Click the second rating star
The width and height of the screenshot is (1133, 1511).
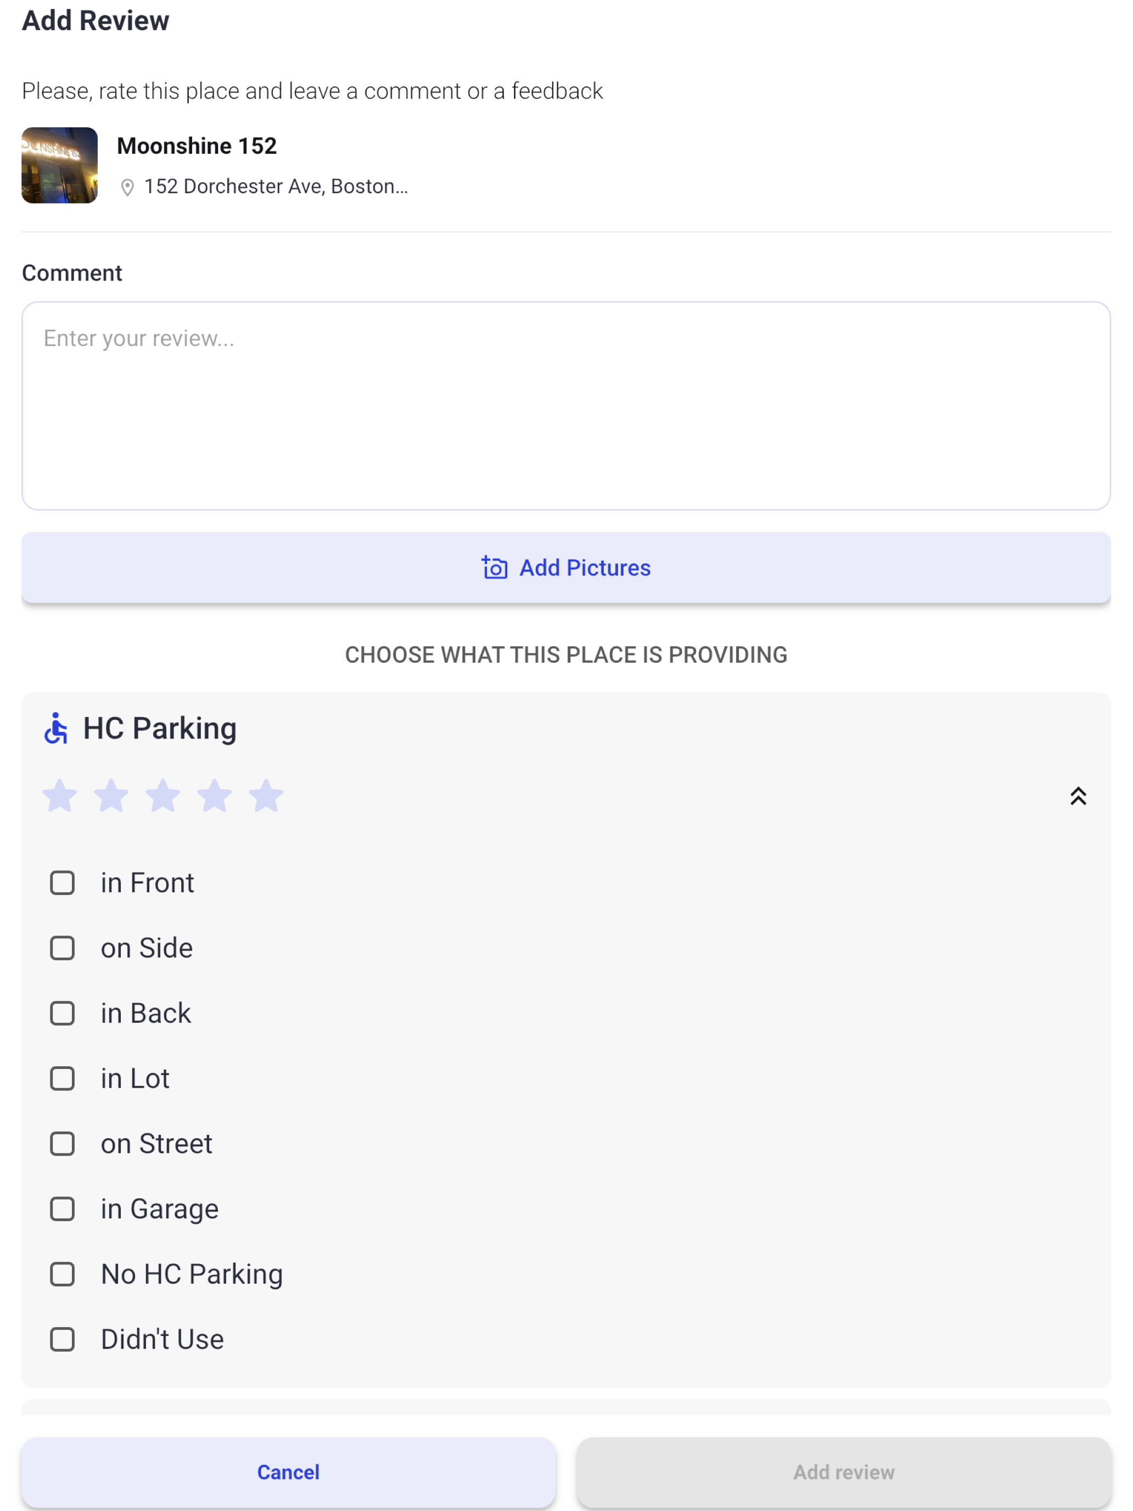[x=111, y=796]
